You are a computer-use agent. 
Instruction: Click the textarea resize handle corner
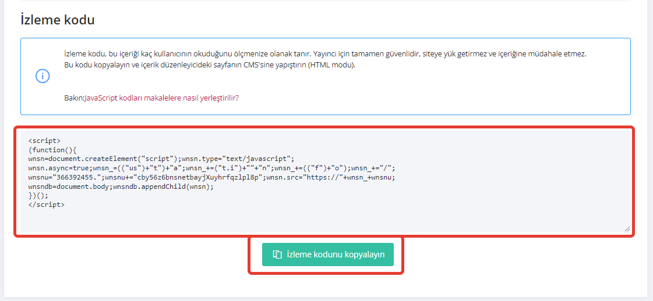(627, 229)
